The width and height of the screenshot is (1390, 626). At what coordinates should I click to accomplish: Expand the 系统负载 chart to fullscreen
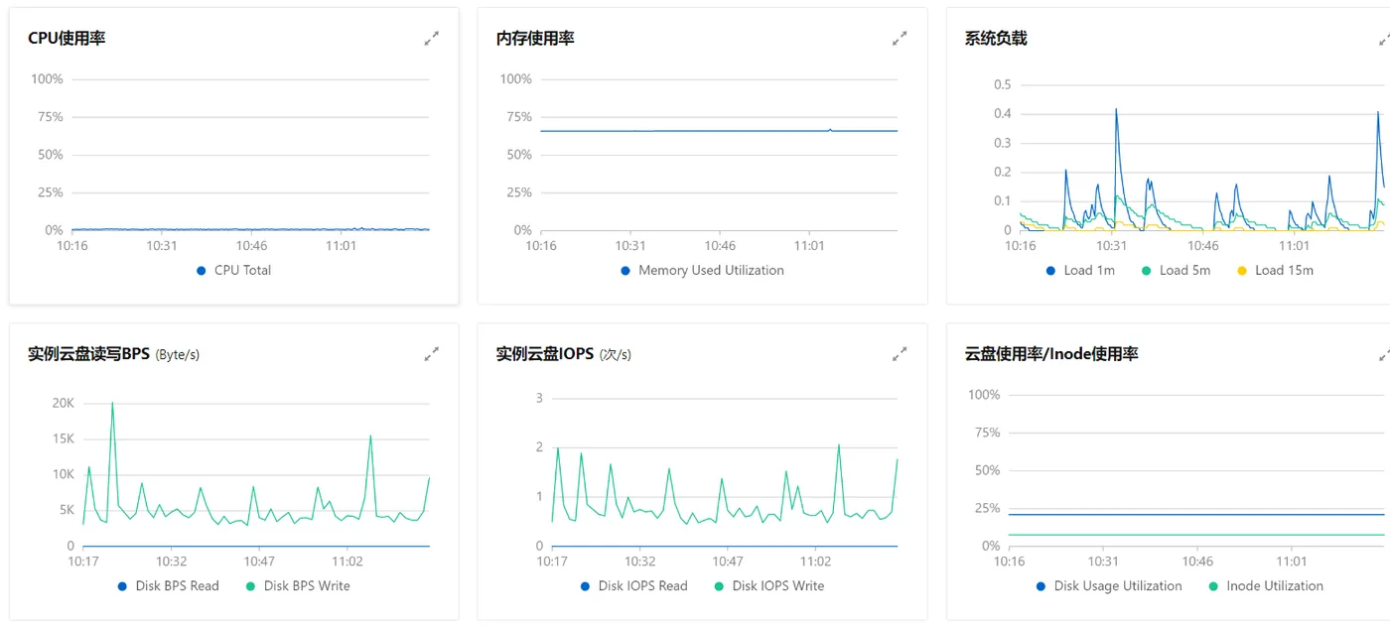click(x=1384, y=39)
